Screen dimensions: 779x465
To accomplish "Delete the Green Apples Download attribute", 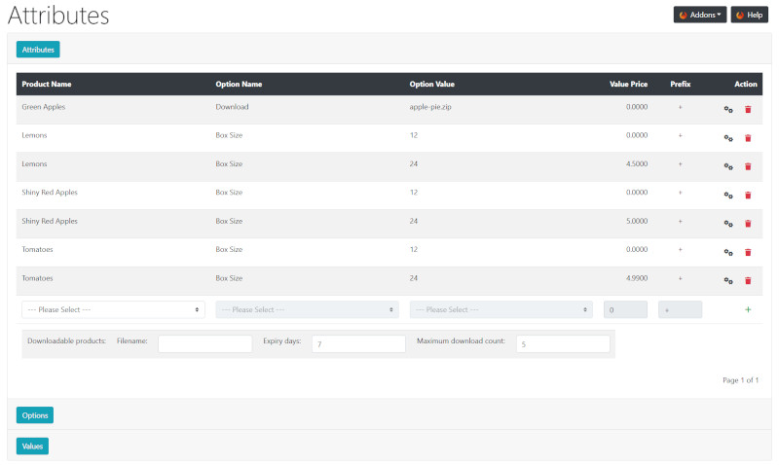I will (748, 110).
